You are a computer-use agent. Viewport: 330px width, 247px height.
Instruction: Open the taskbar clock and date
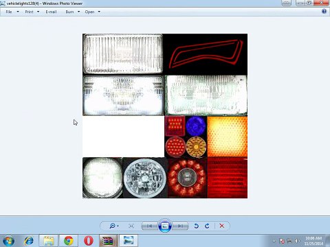pyautogui.click(x=313, y=241)
